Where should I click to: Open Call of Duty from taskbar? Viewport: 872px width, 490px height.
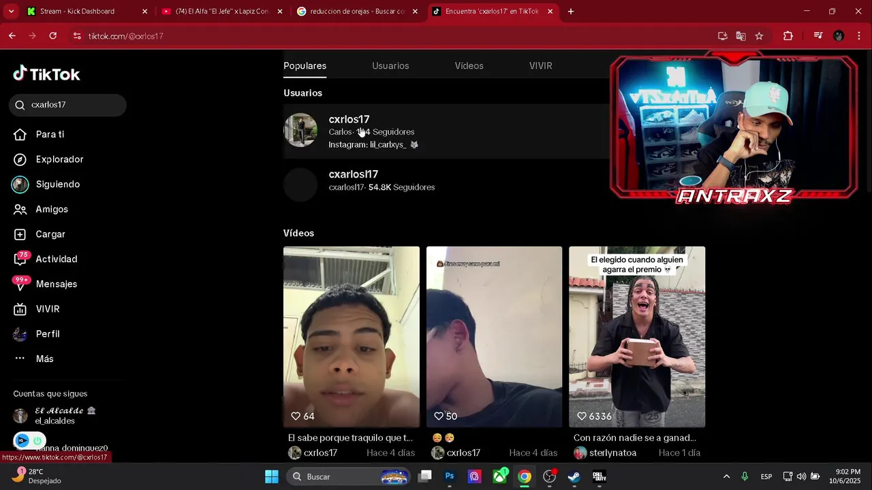point(599,476)
